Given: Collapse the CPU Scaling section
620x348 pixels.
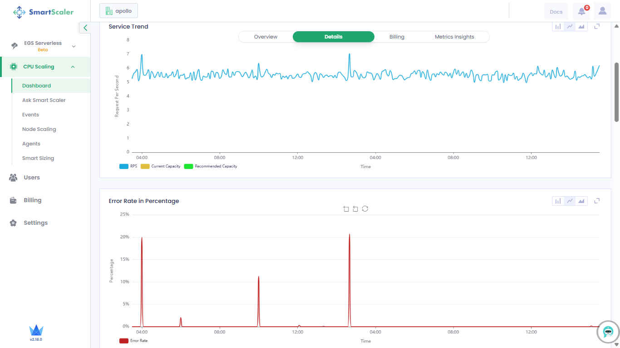Looking at the screenshot, I should click(x=73, y=67).
